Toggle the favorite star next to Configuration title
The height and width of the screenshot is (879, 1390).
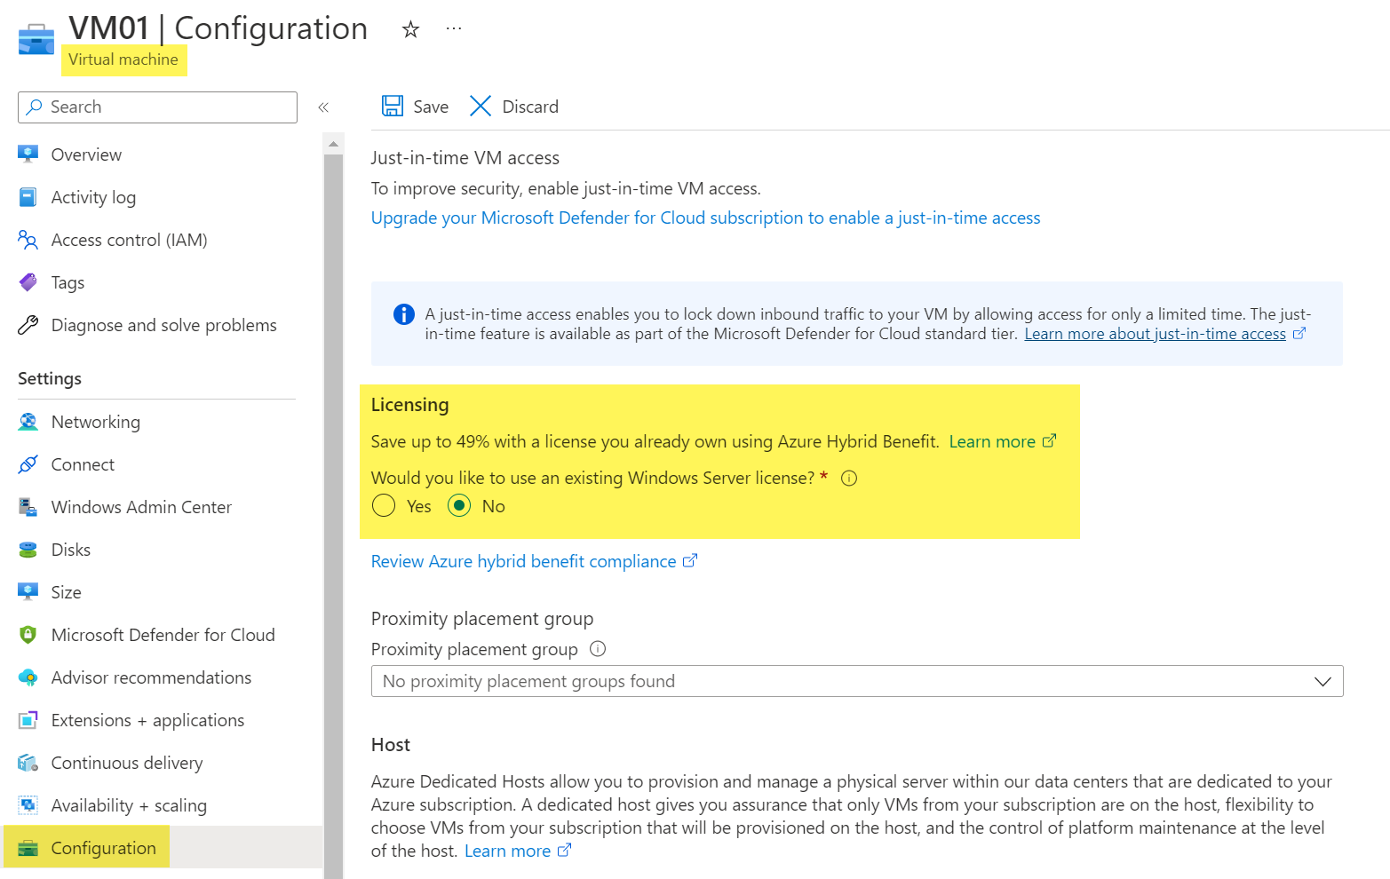(x=409, y=28)
